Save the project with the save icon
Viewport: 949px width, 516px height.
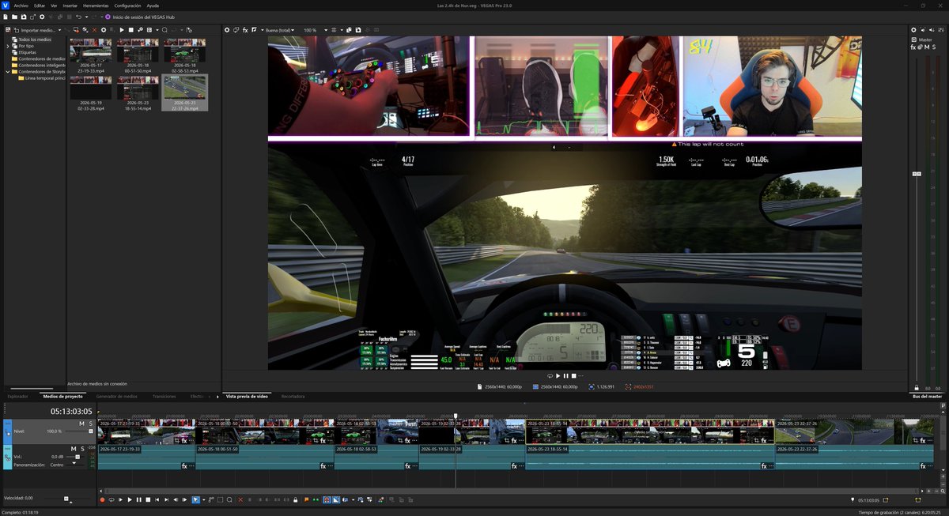[24, 17]
